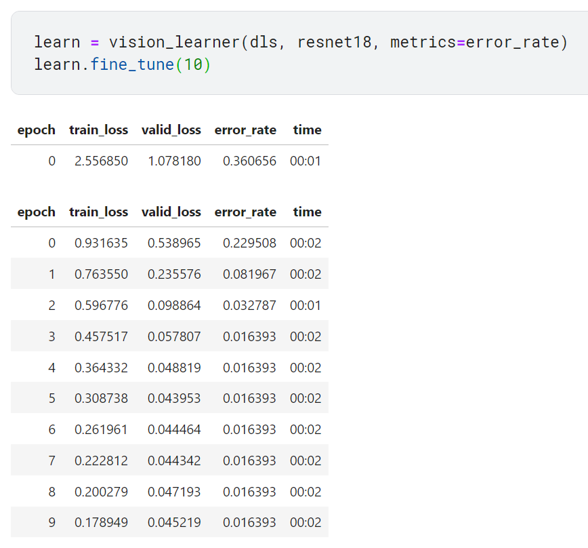Select the valid_loss value 1.078180
588x548 pixels.
click(x=174, y=161)
